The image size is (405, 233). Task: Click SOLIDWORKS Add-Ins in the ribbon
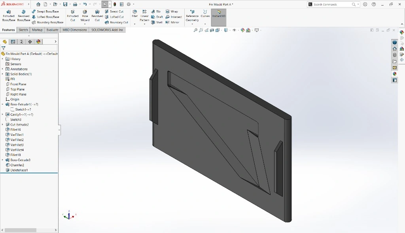(107, 30)
